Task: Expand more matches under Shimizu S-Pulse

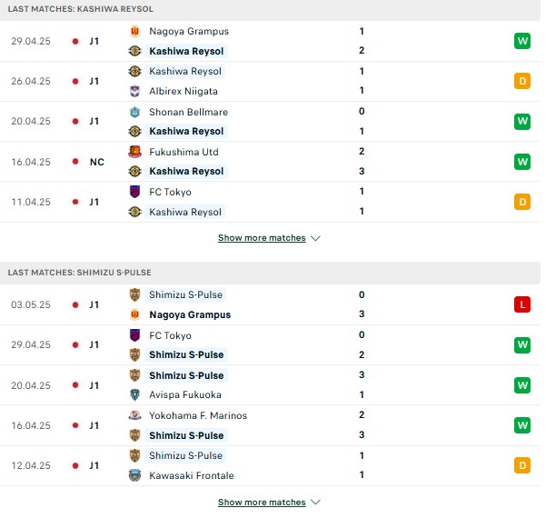Action: click(262, 502)
